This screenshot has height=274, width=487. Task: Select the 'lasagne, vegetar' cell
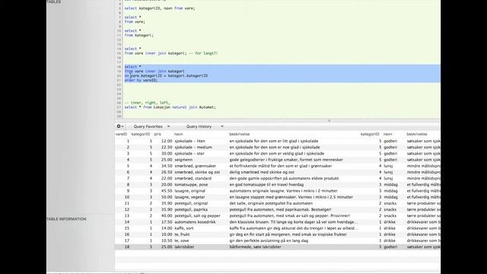pos(189,197)
